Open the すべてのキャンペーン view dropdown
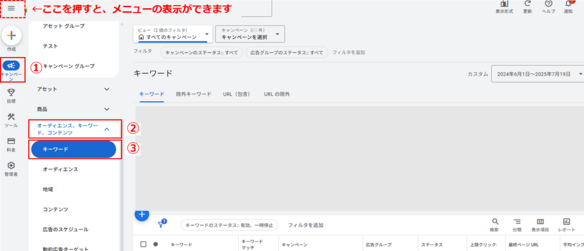584x251 pixels. (x=172, y=34)
